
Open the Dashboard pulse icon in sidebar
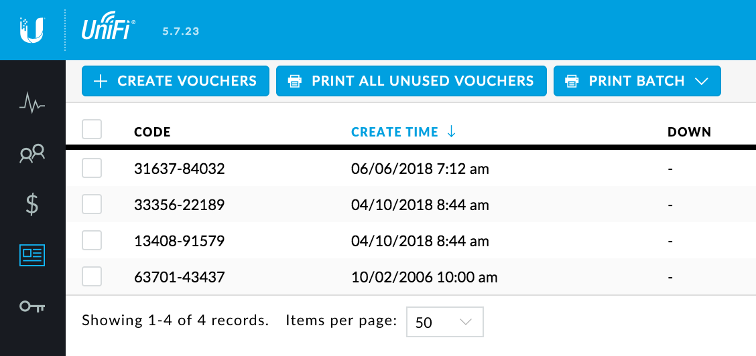point(32,104)
